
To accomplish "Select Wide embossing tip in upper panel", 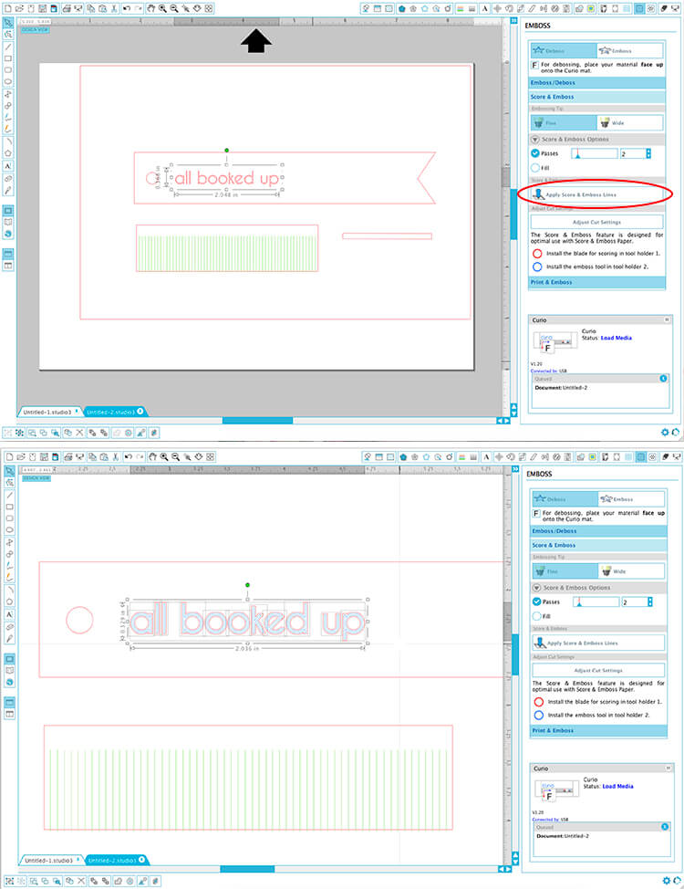I will [629, 122].
